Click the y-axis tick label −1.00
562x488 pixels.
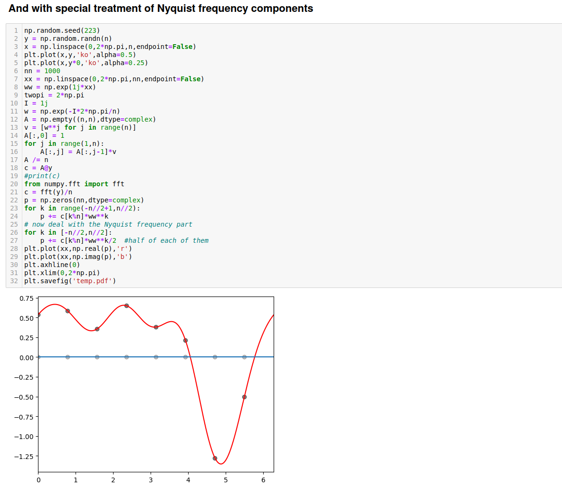(x=24, y=437)
